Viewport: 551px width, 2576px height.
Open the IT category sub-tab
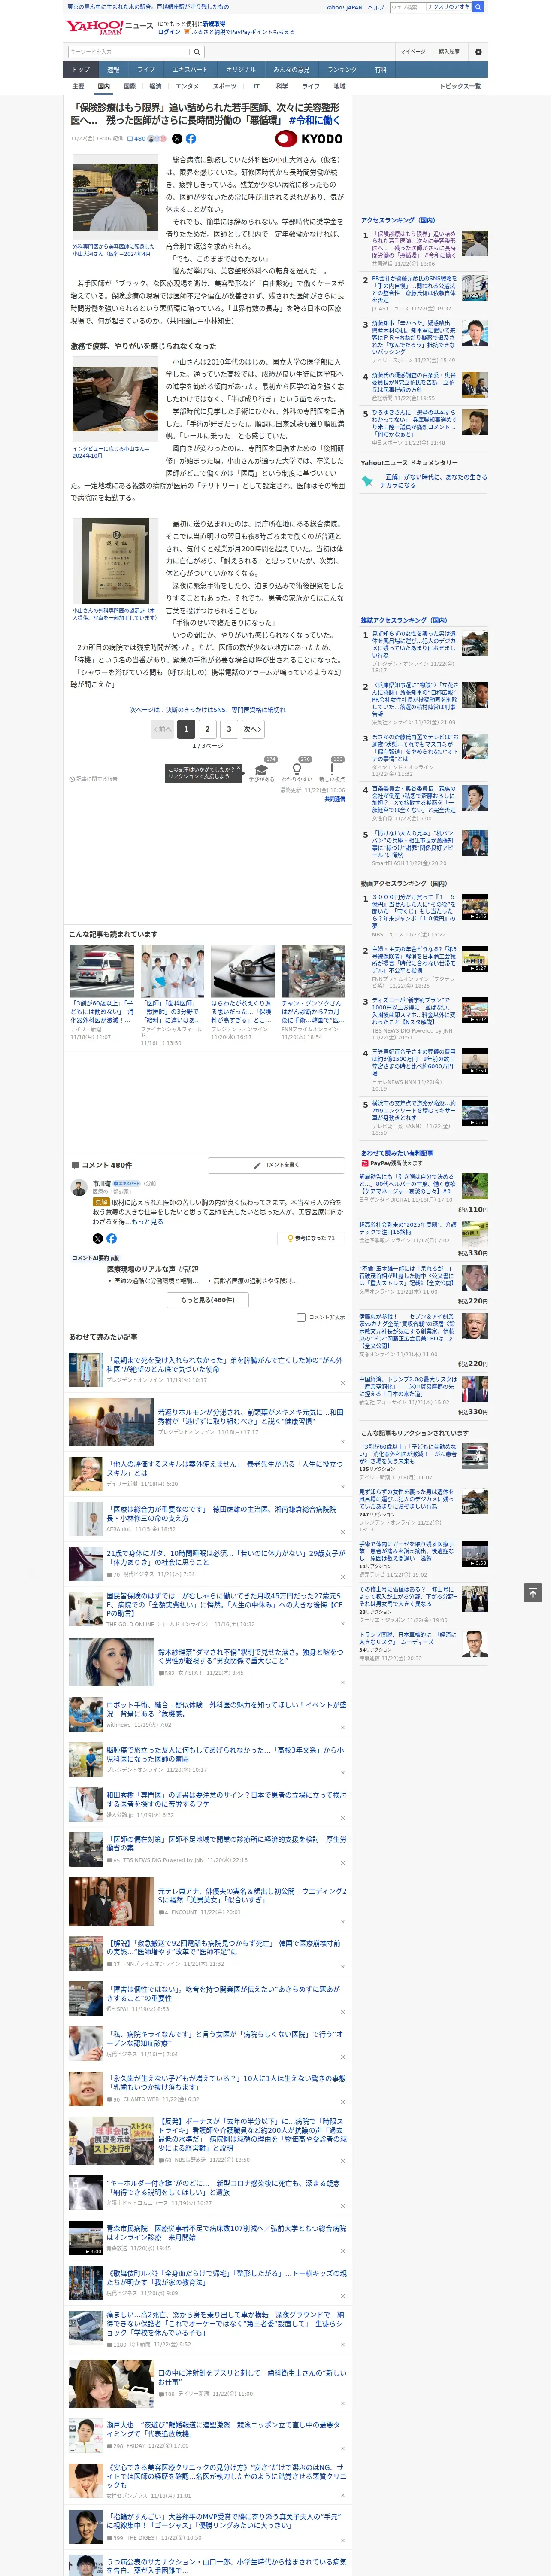(256, 86)
